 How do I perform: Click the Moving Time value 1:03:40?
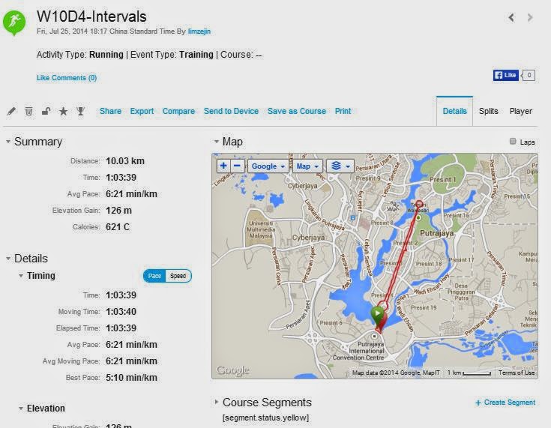(x=121, y=312)
